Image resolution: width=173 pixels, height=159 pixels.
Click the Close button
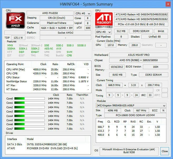pos(165,151)
